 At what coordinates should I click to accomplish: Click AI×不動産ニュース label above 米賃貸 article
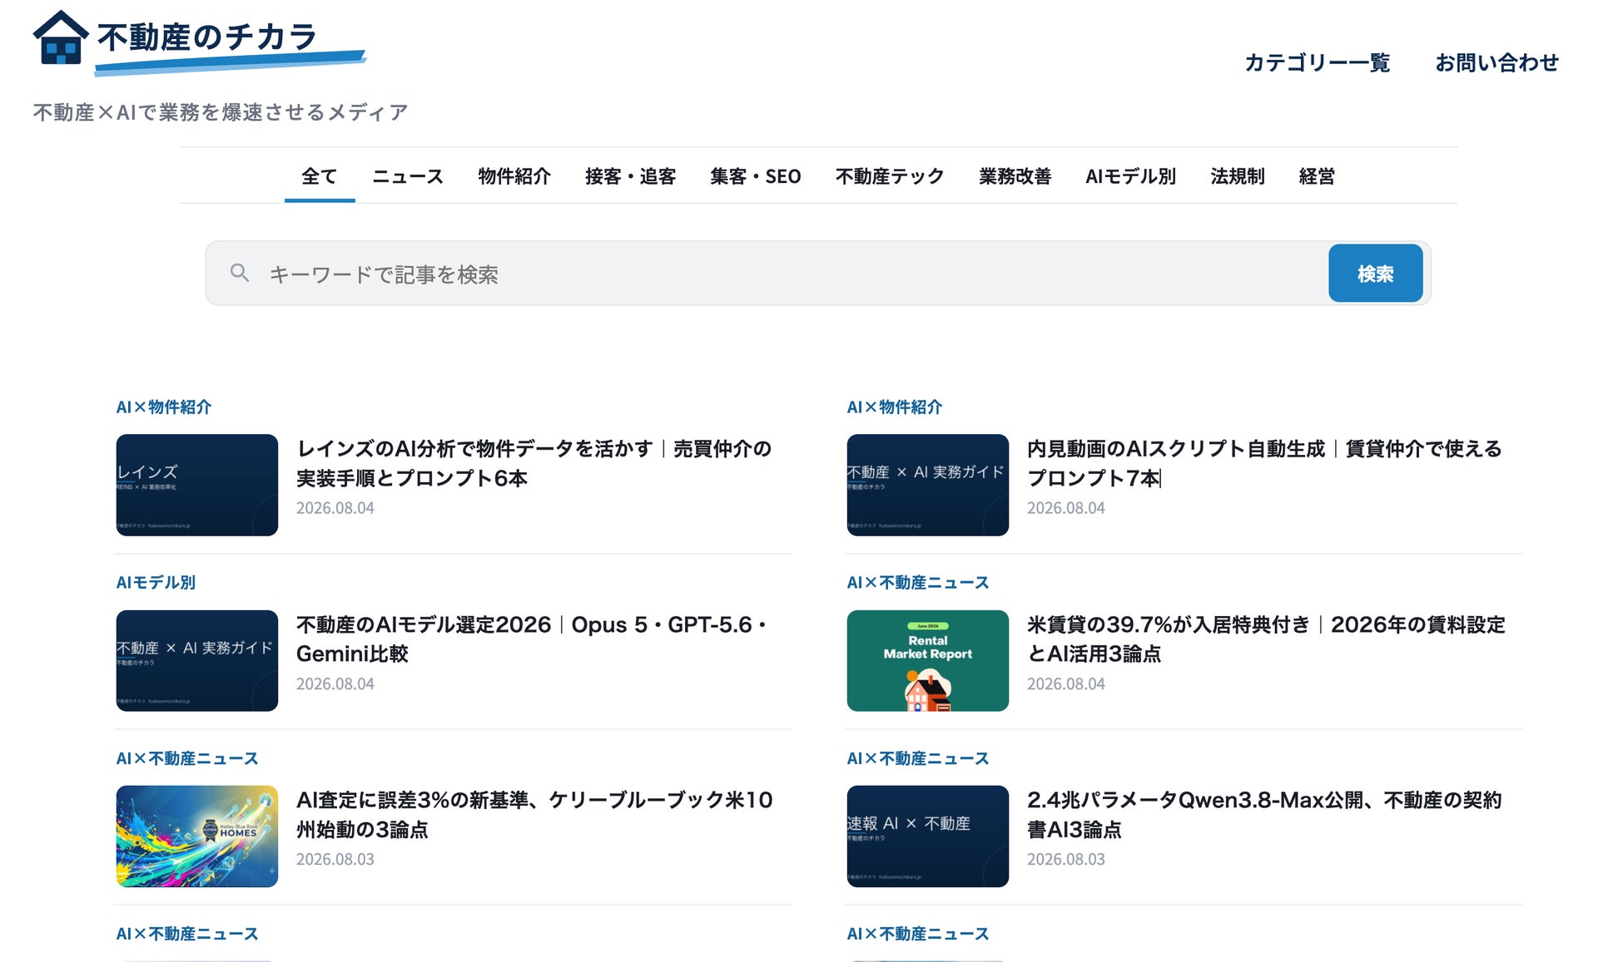[x=918, y=583]
